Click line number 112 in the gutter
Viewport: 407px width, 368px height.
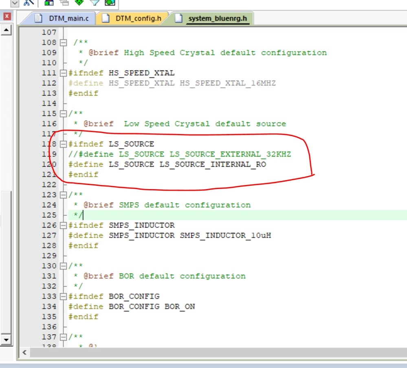tap(49, 84)
